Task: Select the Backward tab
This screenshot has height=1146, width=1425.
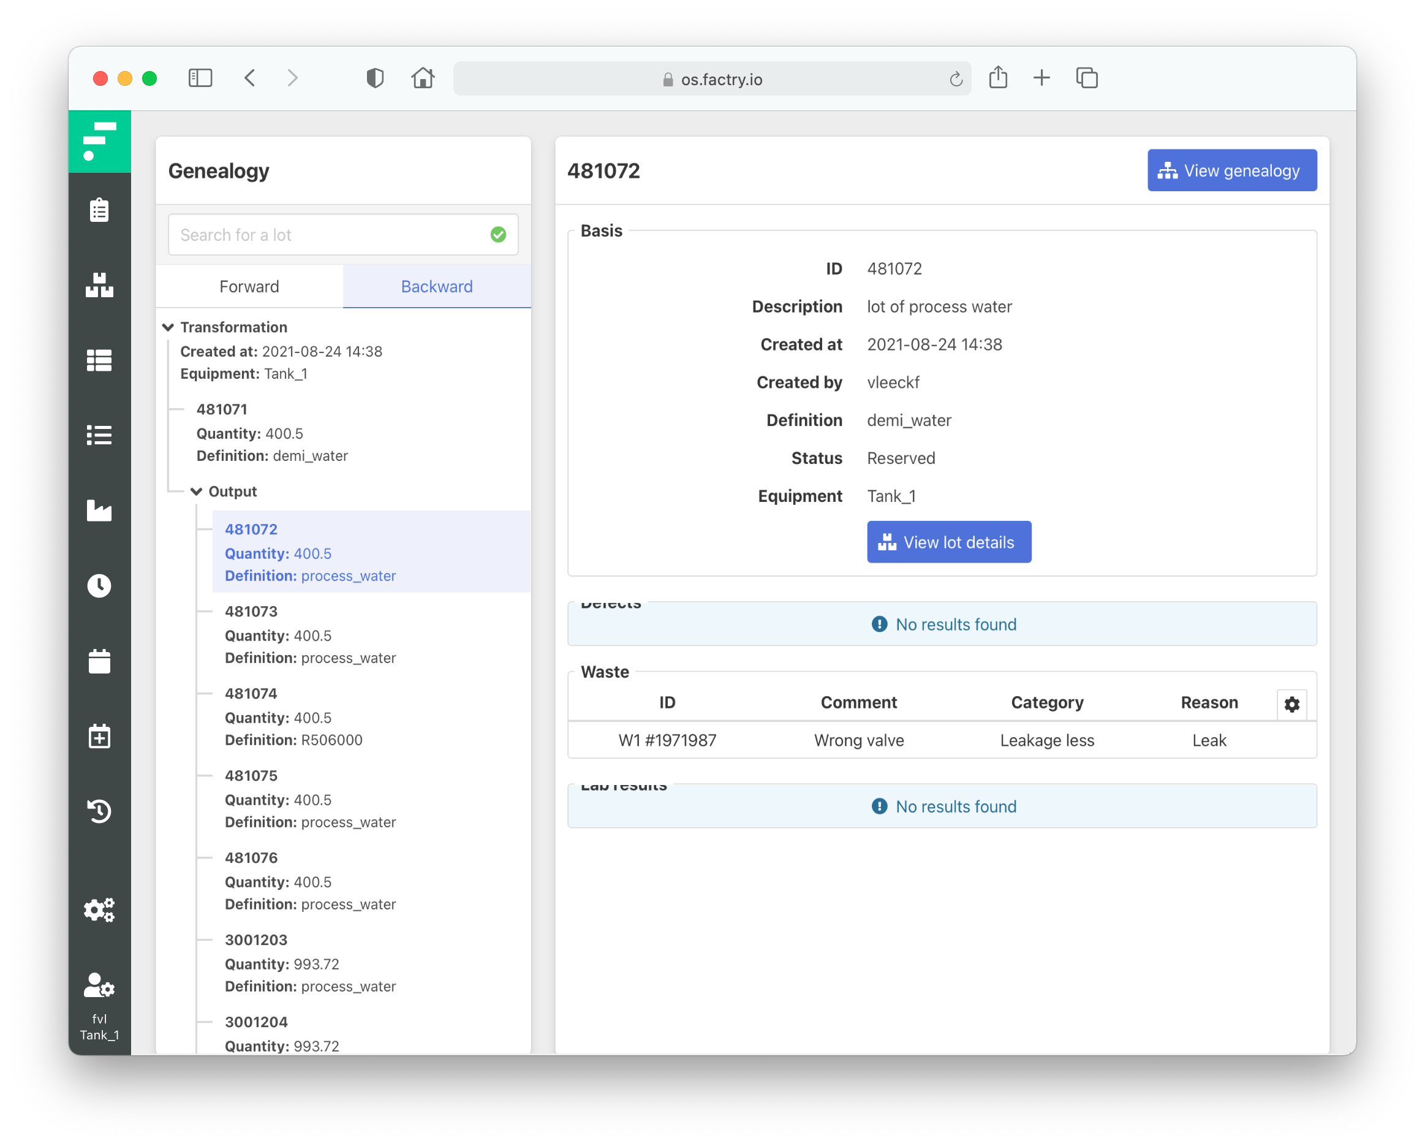Action: [x=436, y=286]
